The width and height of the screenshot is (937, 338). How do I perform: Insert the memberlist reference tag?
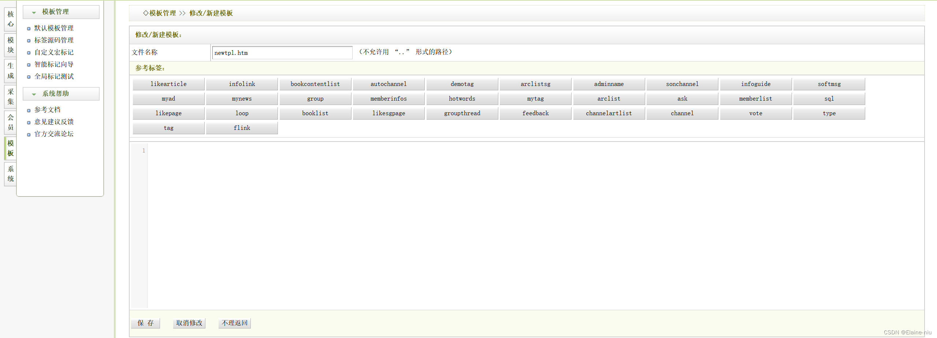(x=756, y=99)
